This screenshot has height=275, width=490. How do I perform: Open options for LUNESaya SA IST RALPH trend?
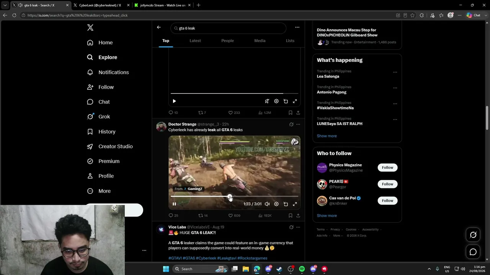click(x=395, y=119)
